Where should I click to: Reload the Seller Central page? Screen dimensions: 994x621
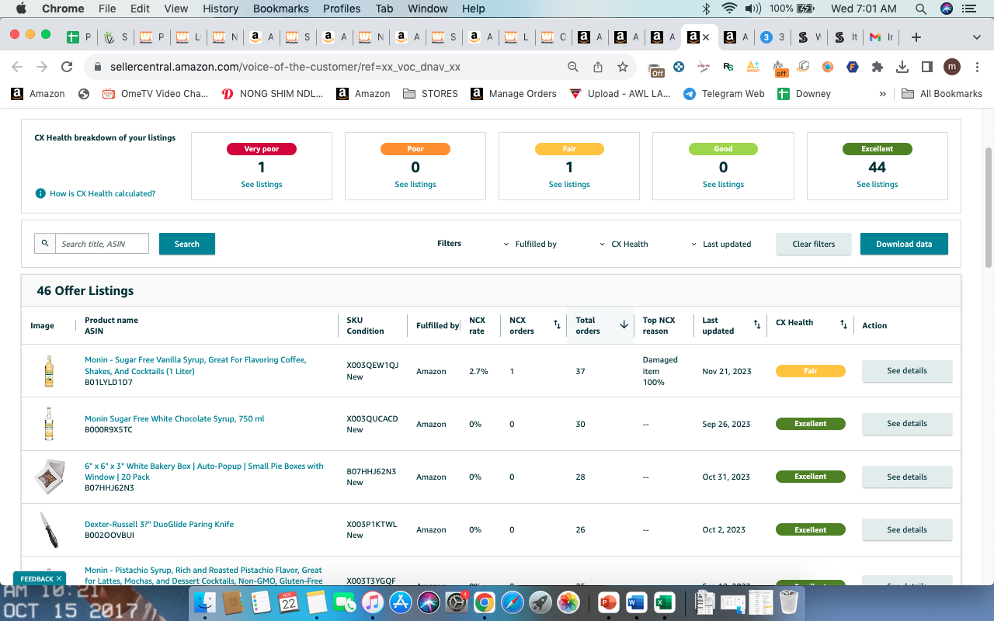67,67
